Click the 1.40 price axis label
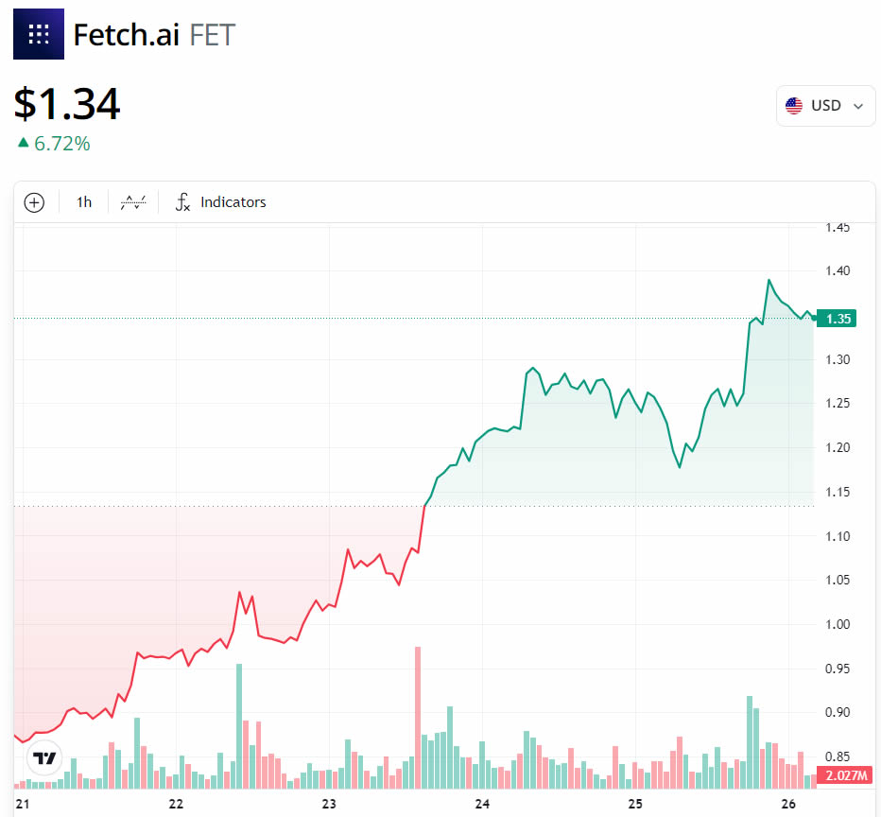Image resolution: width=881 pixels, height=817 pixels. tap(838, 271)
